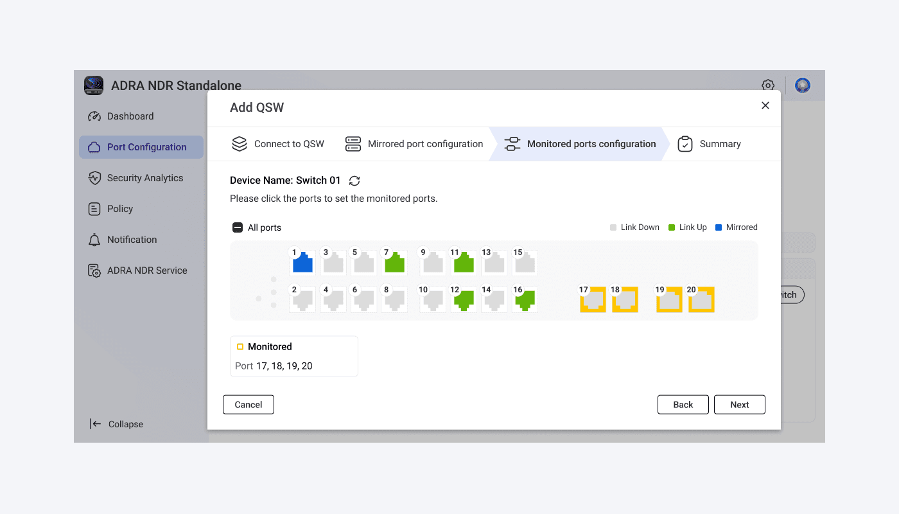This screenshot has height=514, width=899.
Task: Select mirrored port 1
Action: (302, 263)
